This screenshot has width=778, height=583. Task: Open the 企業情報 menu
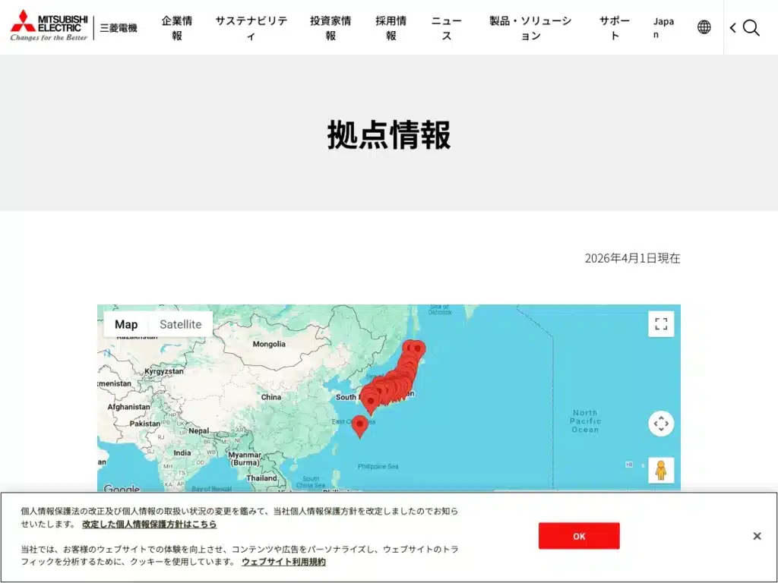[176, 28]
